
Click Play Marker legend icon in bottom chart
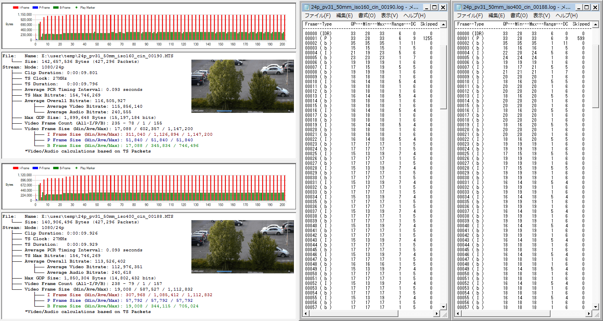pos(77,168)
